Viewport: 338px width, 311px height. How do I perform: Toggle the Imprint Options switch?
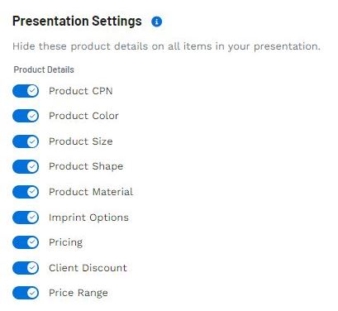26,218
